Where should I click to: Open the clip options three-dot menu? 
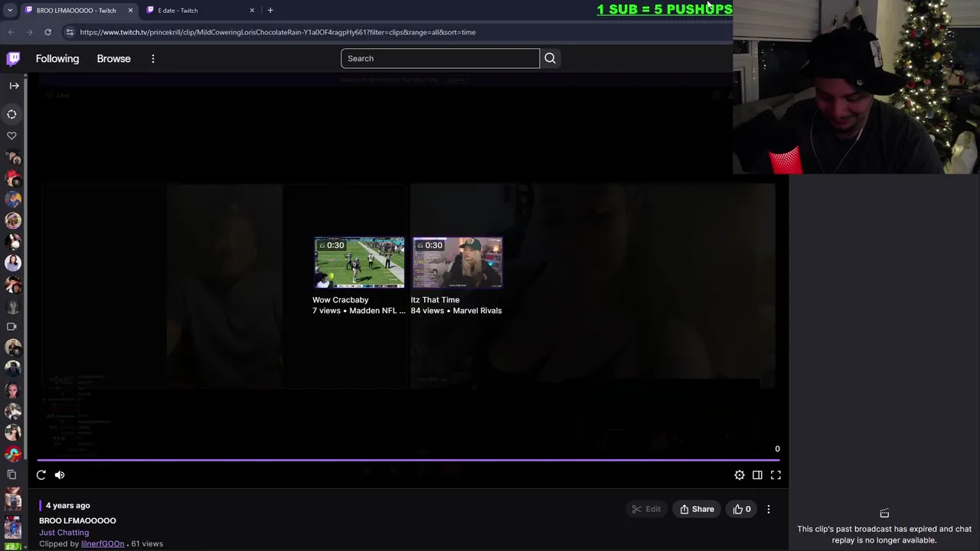pyautogui.click(x=769, y=509)
